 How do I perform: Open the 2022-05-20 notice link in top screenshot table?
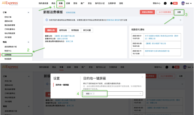pos(155,43)
